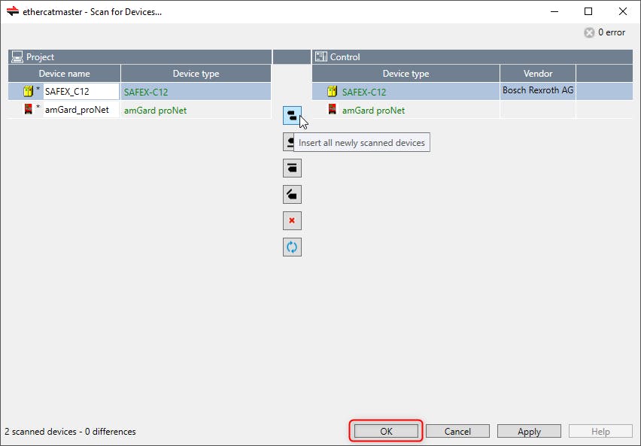The height and width of the screenshot is (446, 641).
Task: Click the Apply button
Action: point(529,431)
